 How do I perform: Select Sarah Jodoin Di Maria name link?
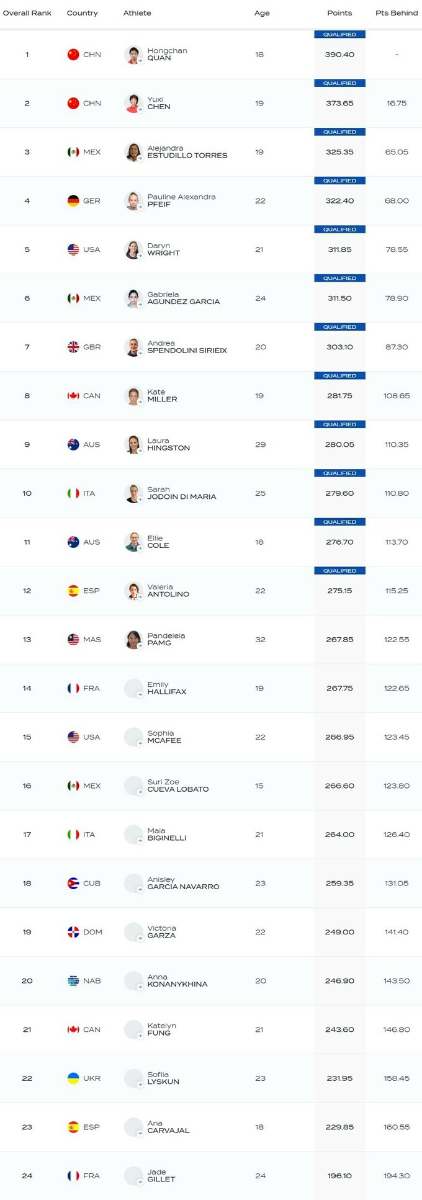click(181, 493)
